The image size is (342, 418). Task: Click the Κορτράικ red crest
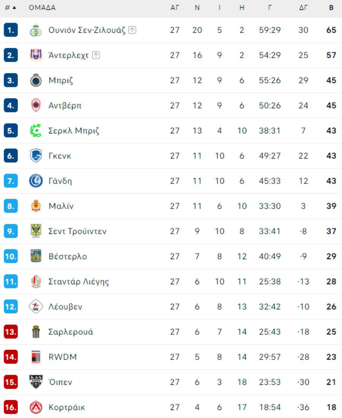pos(36,407)
